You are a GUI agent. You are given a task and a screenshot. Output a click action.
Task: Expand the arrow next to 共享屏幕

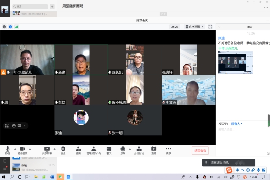click(x=54, y=149)
